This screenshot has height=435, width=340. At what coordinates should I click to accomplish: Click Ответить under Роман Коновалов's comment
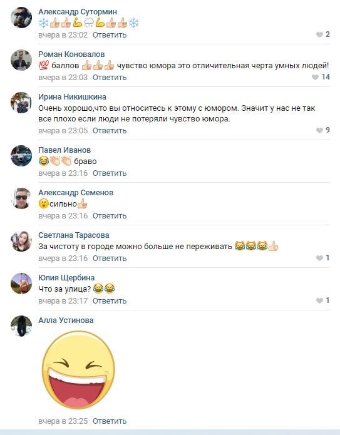(110, 78)
